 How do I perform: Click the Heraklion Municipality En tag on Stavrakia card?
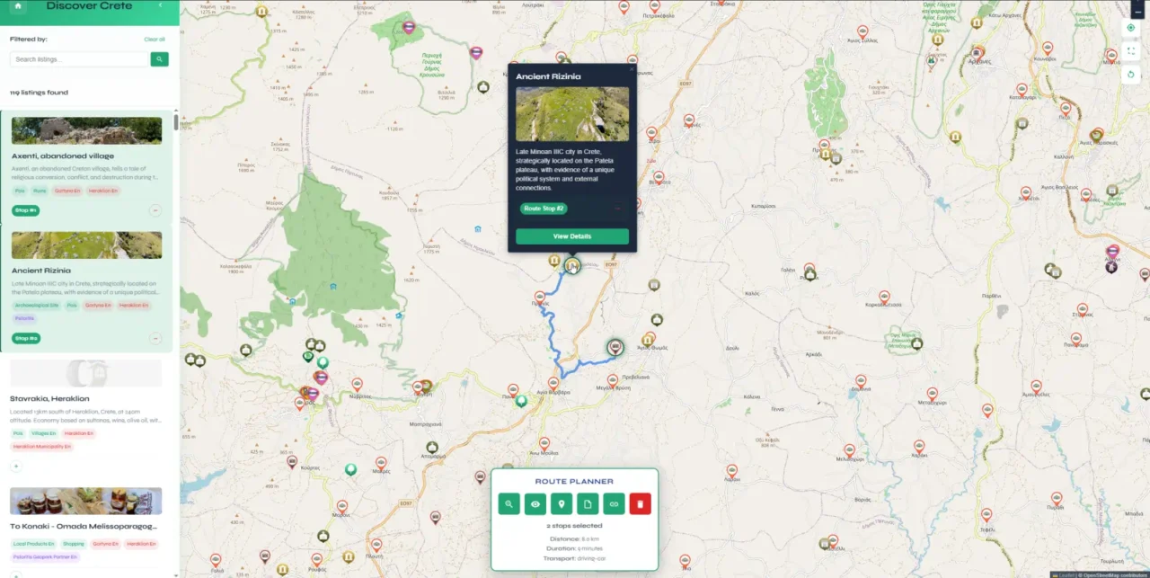(x=41, y=446)
